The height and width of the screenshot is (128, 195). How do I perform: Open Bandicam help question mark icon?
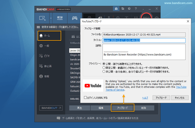click(136, 9)
